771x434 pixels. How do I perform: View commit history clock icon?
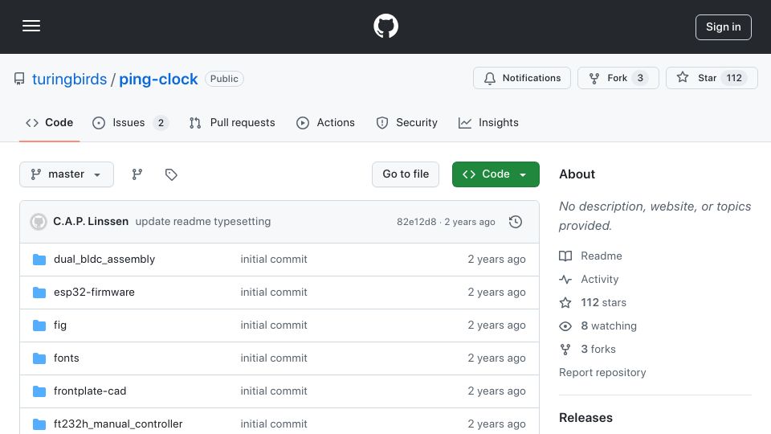point(516,222)
